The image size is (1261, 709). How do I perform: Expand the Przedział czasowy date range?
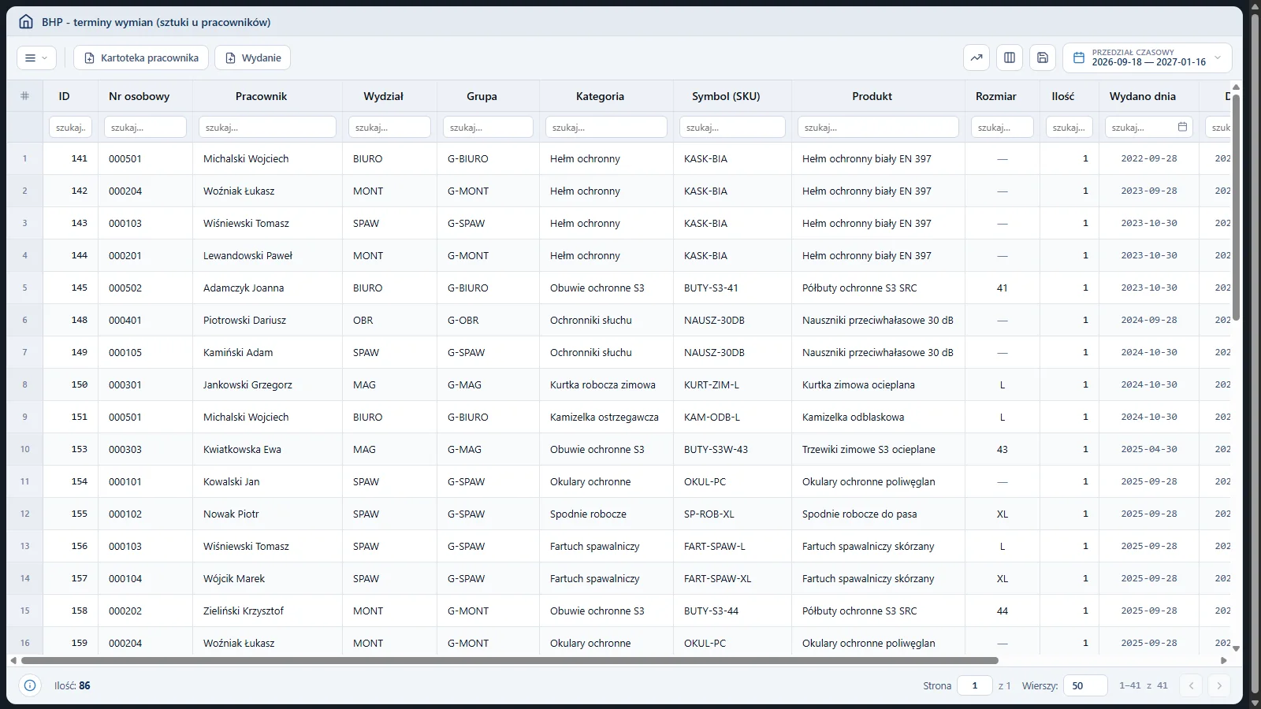pos(1148,58)
